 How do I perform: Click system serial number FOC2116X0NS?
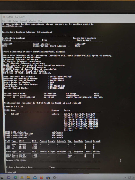(57, 88)
